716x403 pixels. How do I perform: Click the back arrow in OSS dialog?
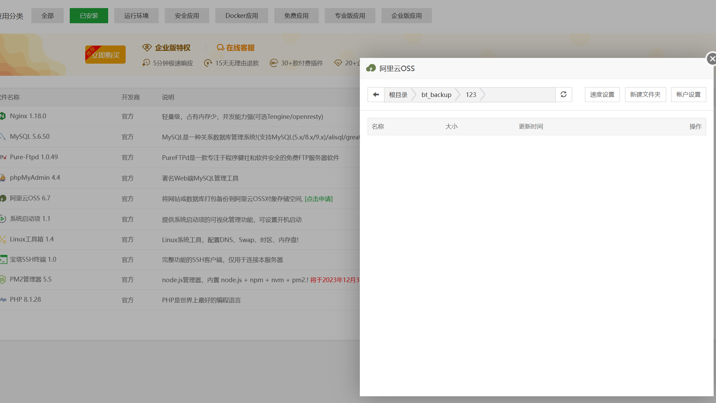click(376, 95)
